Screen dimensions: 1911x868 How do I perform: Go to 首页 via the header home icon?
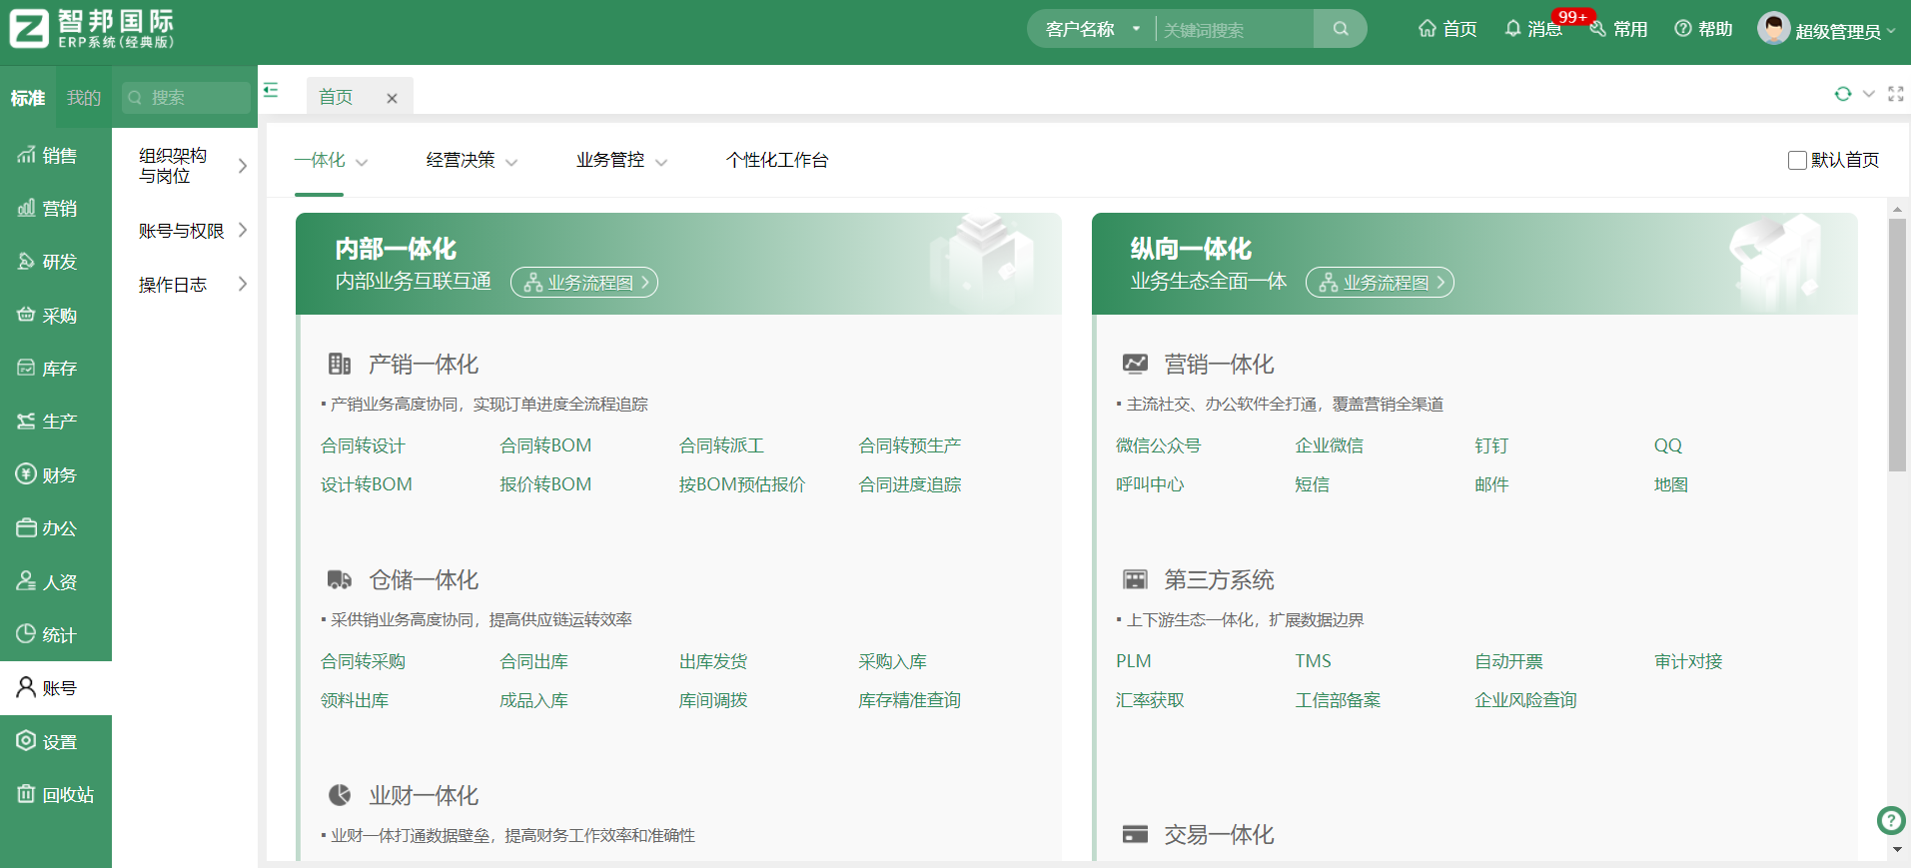point(1447,29)
